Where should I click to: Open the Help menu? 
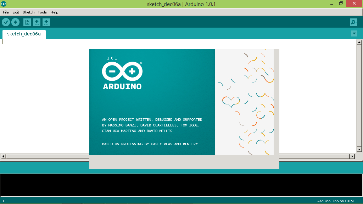pos(54,12)
